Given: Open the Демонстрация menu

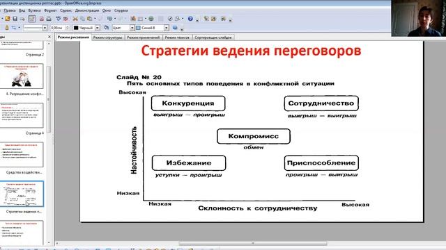Looking at the screenshot, I should pos(87,10).
